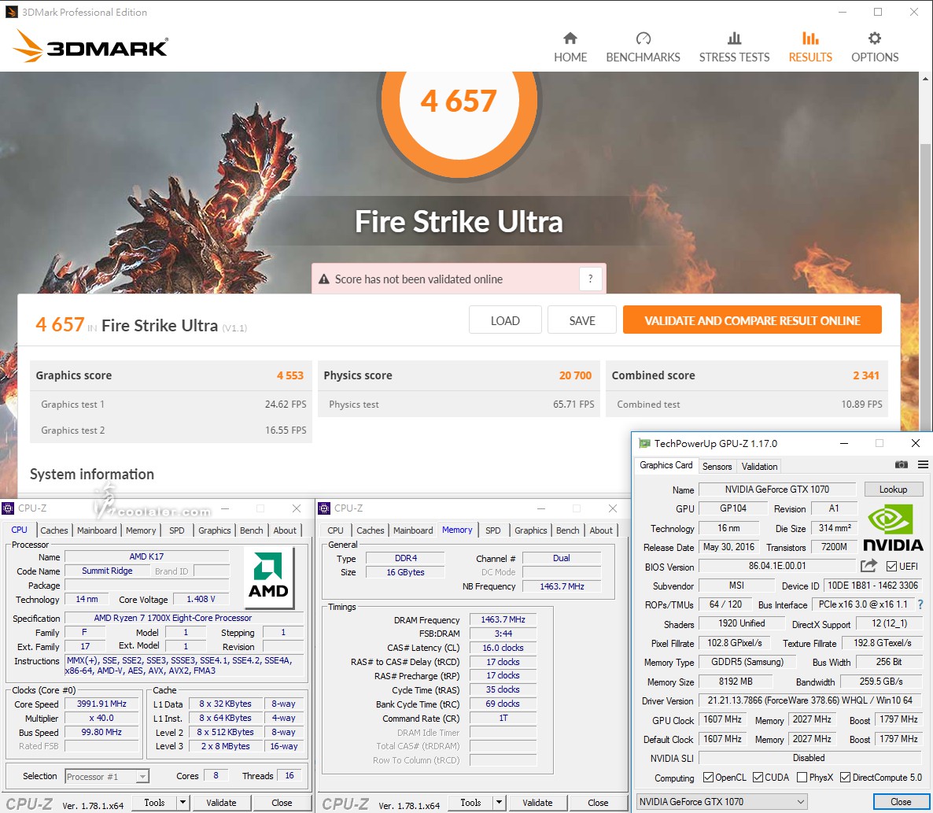Click Graphics score value 4 553
933x813 pixels.
click(289, 375)
